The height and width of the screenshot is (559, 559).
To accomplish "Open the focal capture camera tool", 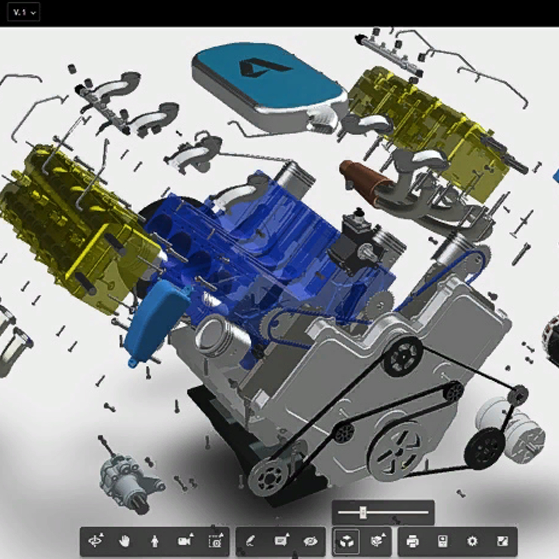I will pyautogui.click(x=216, y=540).
